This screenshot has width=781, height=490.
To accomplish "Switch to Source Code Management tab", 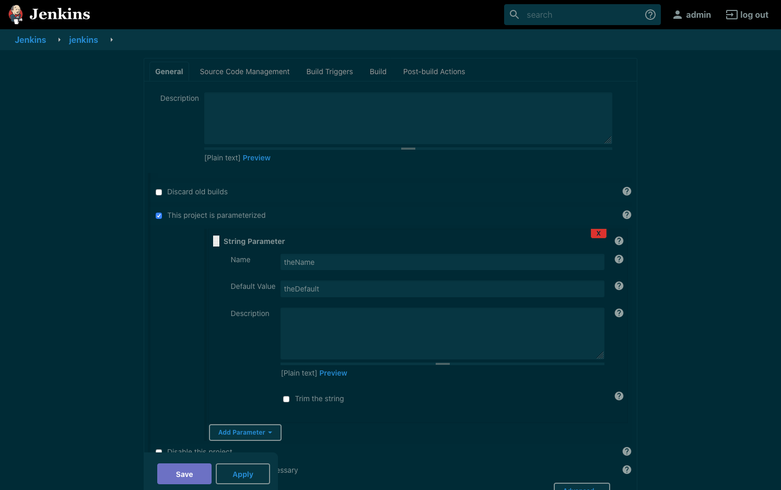I will [244, 72].
